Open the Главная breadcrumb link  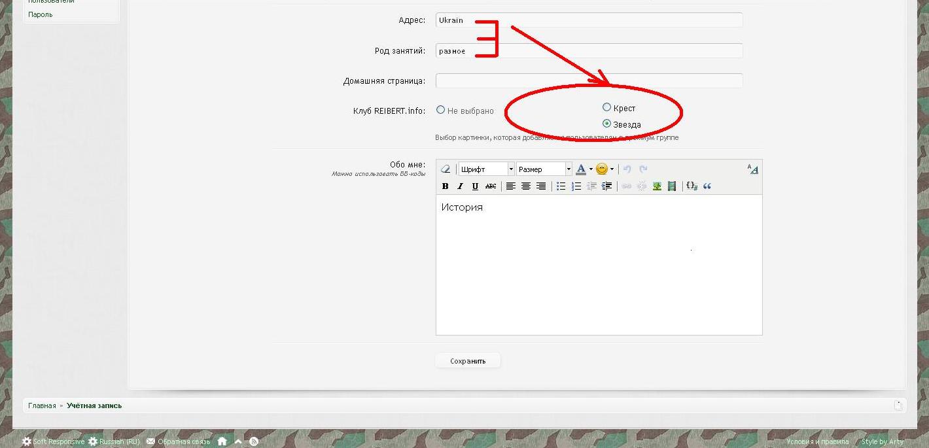click(42, 405)
